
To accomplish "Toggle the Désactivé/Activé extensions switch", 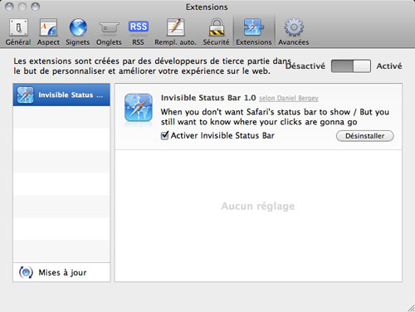I will (x=351, y=66).
